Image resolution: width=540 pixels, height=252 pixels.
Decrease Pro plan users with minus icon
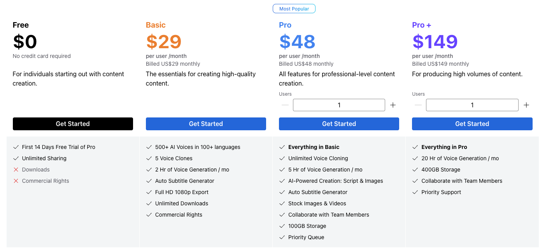(x=285, y=105)
